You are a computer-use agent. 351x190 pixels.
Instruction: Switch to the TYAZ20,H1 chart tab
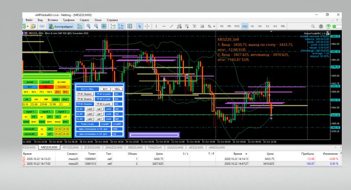click(x=155, y=148)
